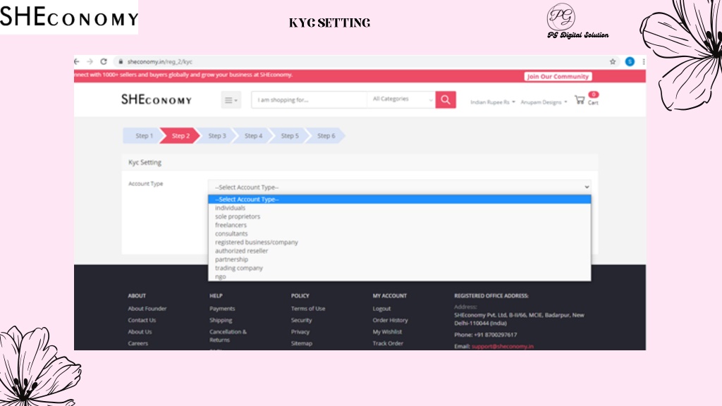
Task: Open the All Categories dropdown
Action: (x=401, y=99)
